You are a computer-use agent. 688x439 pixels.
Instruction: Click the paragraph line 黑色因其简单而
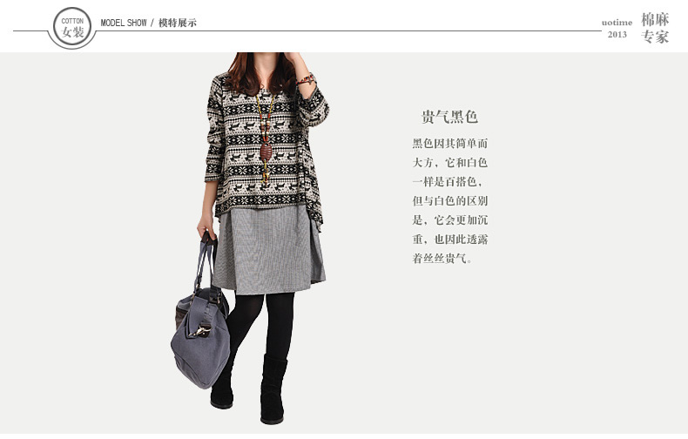click(x=449, y=144)
